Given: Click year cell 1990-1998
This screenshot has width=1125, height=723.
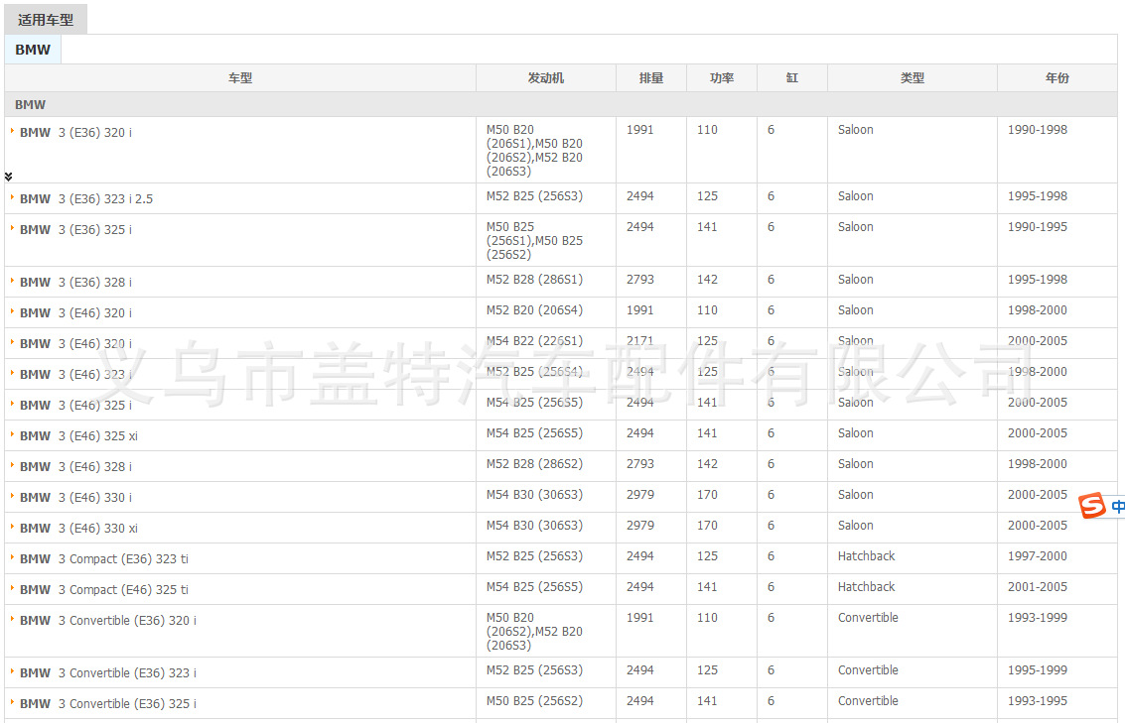Looking at the screenshot, I should coord(1038,130).
